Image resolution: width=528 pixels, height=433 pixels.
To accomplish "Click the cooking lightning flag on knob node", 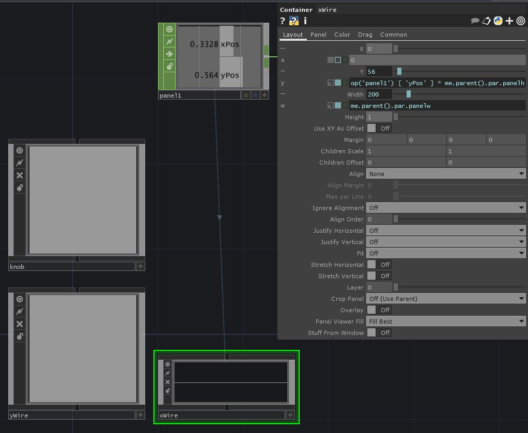I will [x=20, y=163].
